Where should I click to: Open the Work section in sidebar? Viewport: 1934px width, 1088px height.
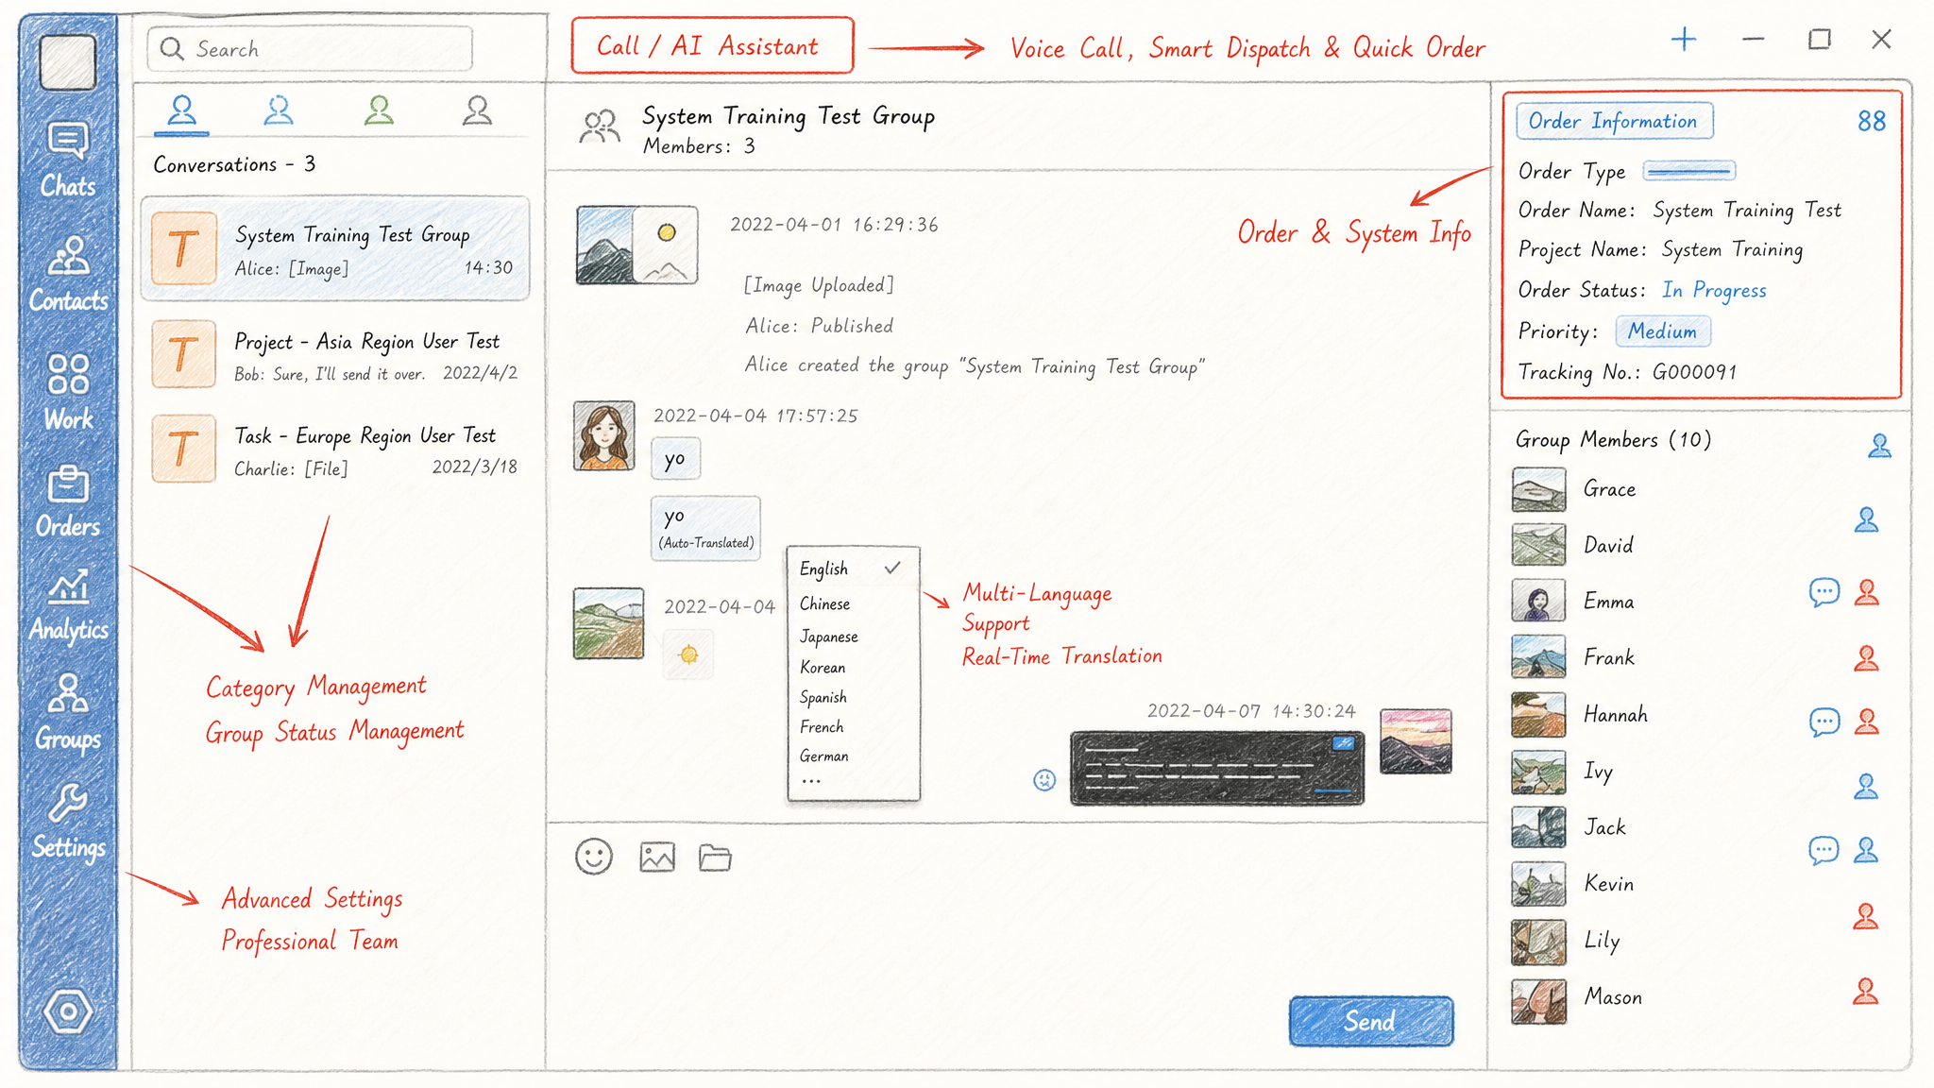click(x=68, y=392)
